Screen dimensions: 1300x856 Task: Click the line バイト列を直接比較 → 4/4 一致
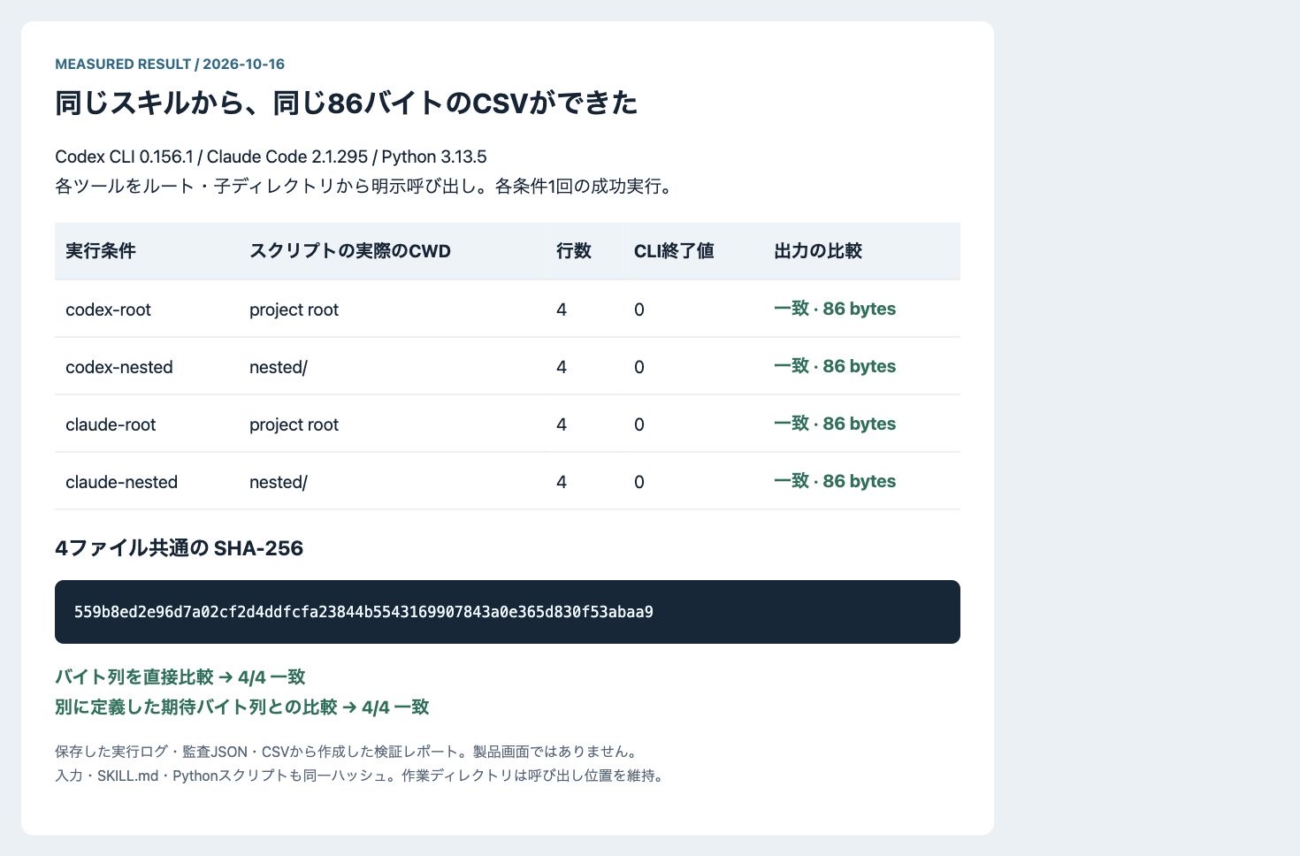tap(180, 677)
